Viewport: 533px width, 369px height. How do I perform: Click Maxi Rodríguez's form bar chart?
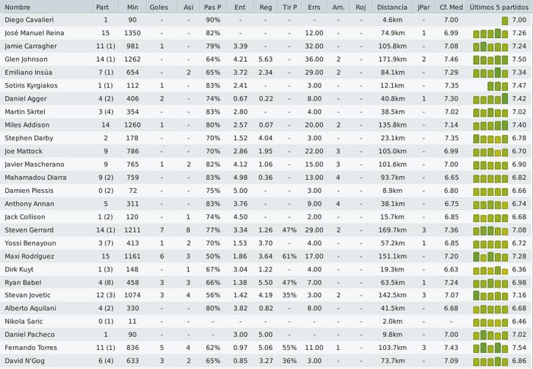(490, 257)
